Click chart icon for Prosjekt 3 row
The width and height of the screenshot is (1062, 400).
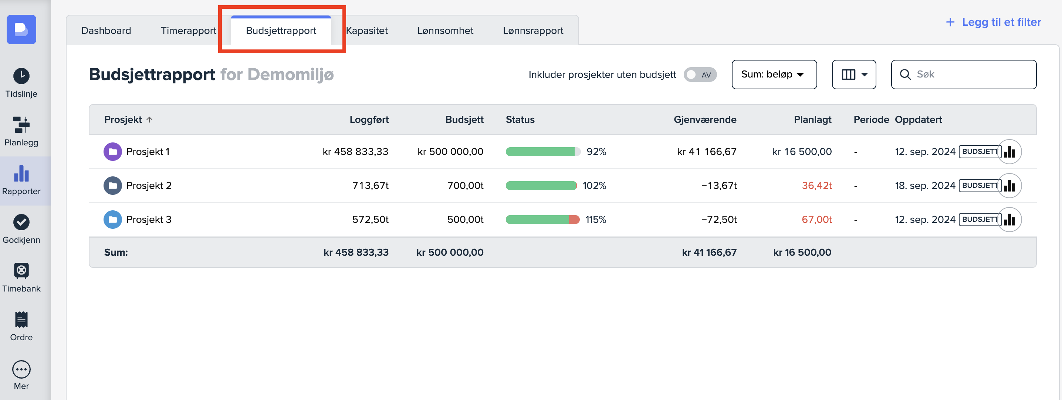(x=1009, y=220)
